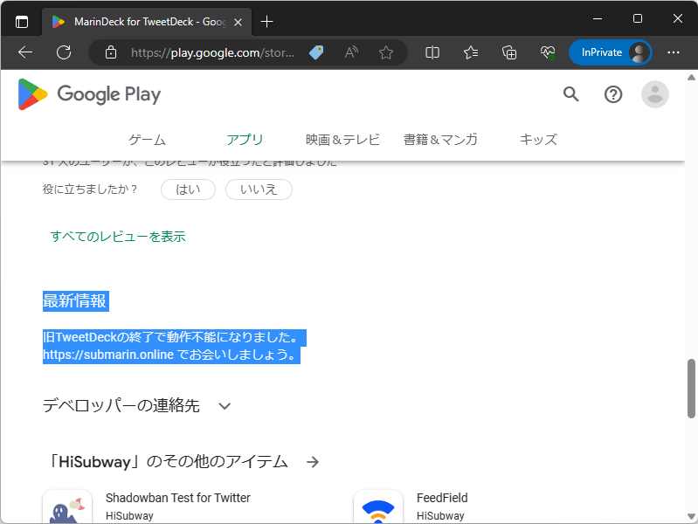Open the shopping price tag icon
Image resolution: width=698 pixels, height=524 pixels.
click(316, 52)
